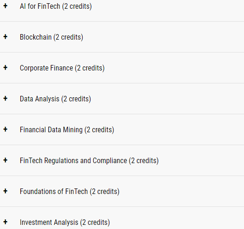Screen dimensions: 244x229
Task: Click the plus icon next to Blockchain
Action: pos(6,37)
